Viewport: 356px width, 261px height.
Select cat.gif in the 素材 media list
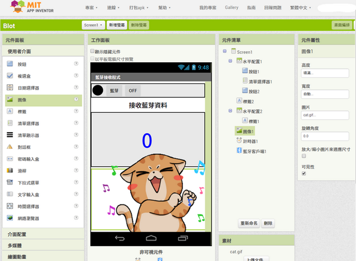[236, 252]
